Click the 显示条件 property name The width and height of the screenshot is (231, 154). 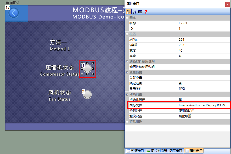(136, 89)
